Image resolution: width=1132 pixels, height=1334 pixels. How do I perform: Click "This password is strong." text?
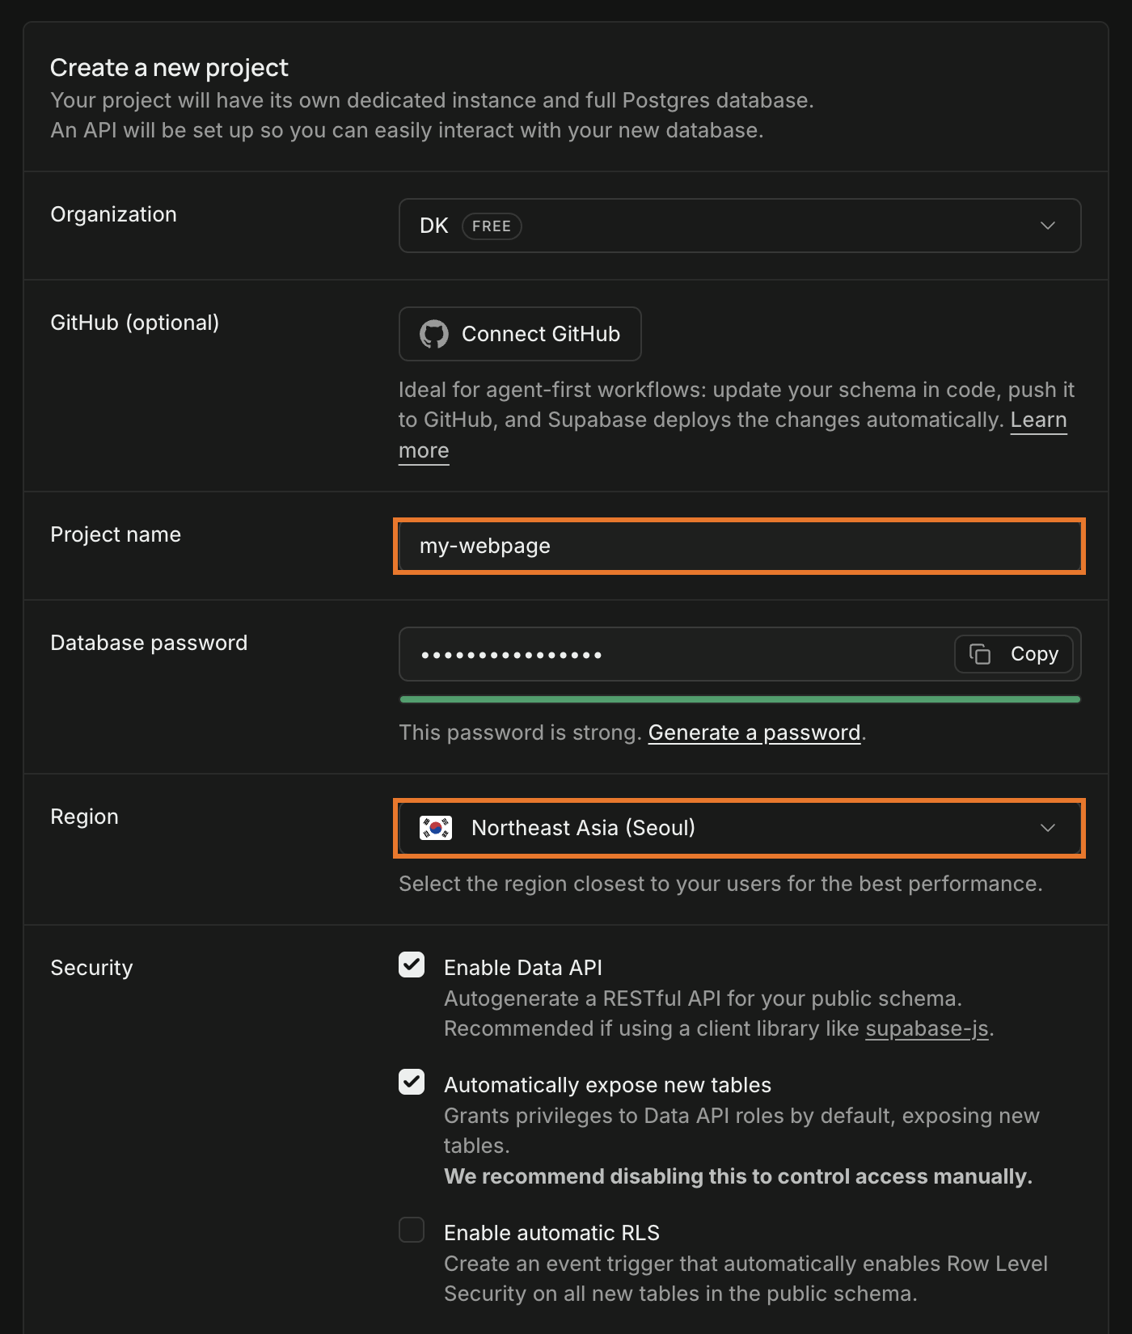point(520,732)
